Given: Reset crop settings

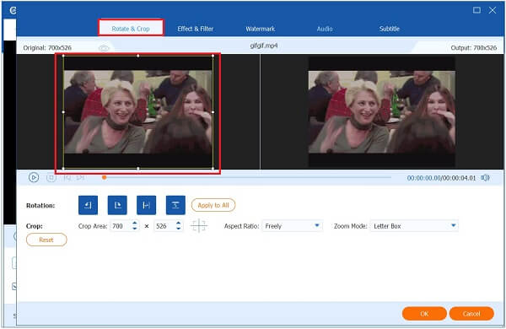Looking at the screenshot, I should (46, 240).
